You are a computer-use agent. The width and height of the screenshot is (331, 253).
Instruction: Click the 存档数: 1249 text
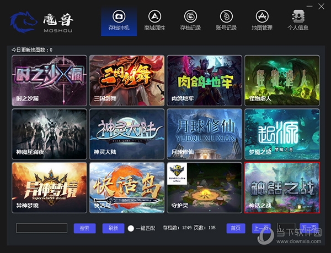177,228
